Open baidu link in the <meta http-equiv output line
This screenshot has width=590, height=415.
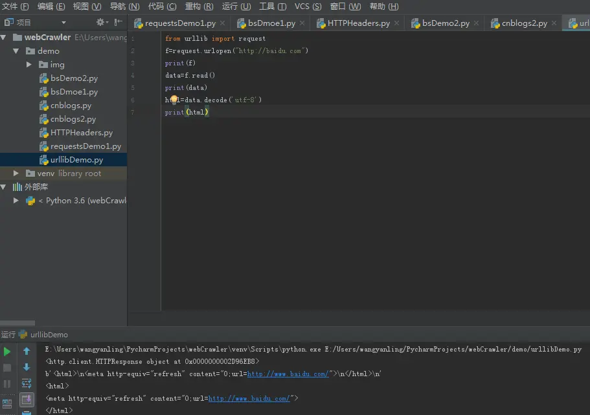pyautogui.click(x=249, y=398)
